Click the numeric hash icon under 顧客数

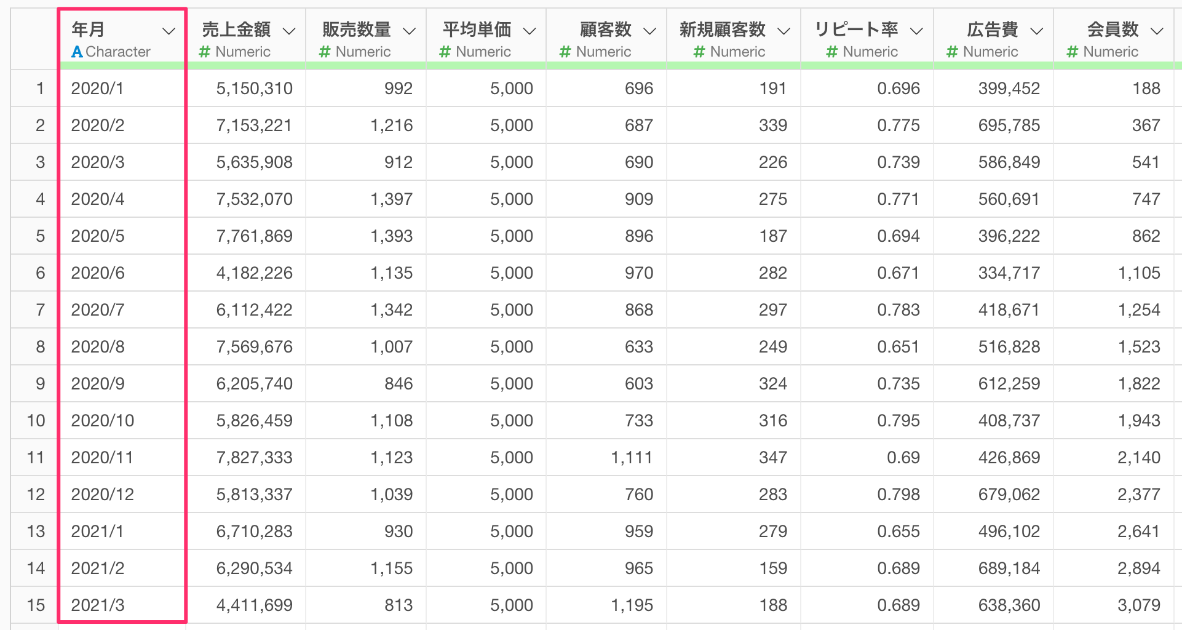point(565,52)
